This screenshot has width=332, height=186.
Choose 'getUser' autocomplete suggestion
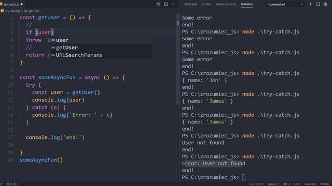[x=101, y=48]
